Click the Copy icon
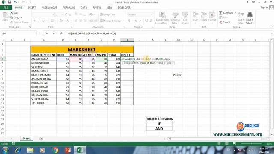 (12, 18)
